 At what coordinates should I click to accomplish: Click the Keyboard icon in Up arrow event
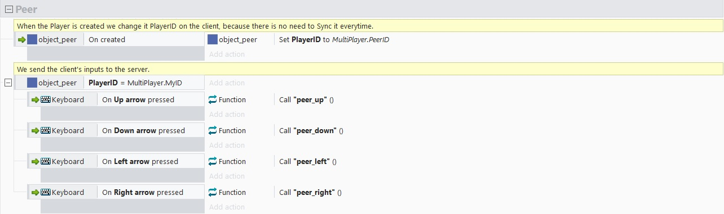[x=46, y=99]
